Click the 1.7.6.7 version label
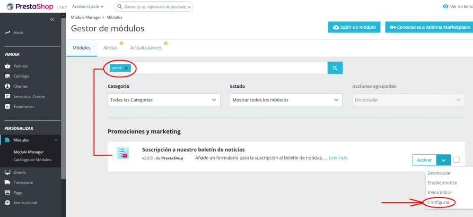This screenshot has height=217, width=473. [61, 7]
